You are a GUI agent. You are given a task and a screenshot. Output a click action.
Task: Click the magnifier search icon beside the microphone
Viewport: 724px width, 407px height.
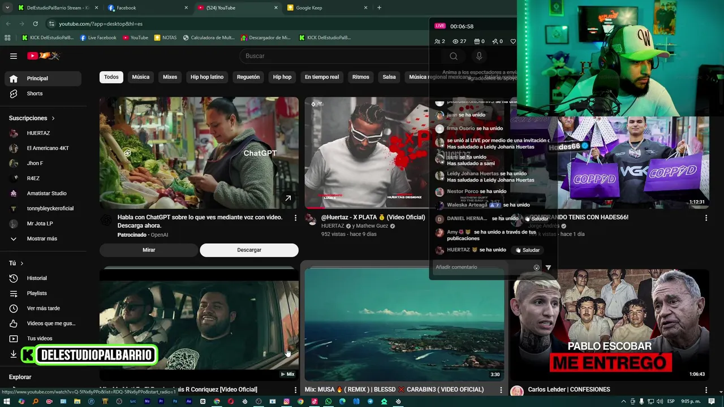point(454,56)
